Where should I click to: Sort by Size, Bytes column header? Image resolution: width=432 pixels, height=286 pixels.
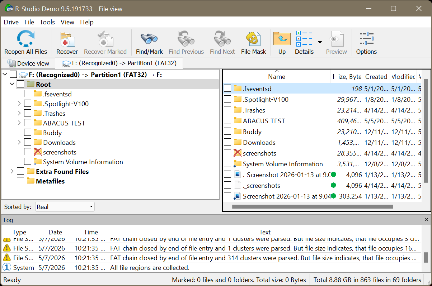coord(349,76)
